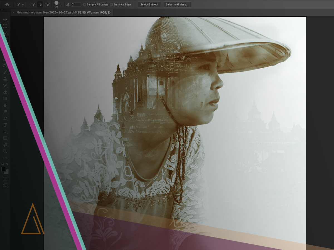The height and width of the screenshot is (250, 334).
Task: Click the Select Subject button
Action: (x=149, y=4)
